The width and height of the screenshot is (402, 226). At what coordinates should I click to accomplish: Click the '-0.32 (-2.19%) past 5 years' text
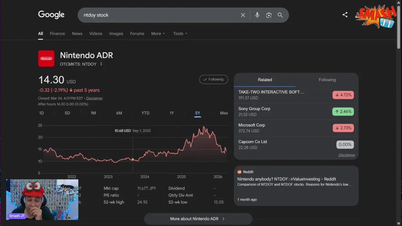pos(69,90)
